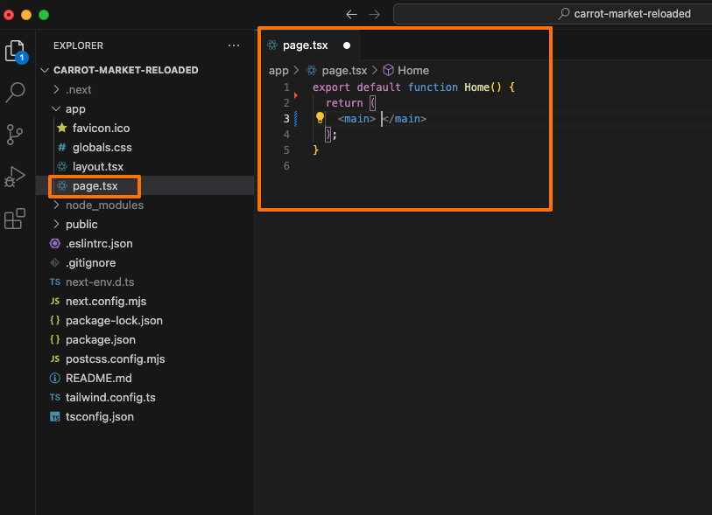This screenshot has width=712, height=515.
Task: Click the braces icon beside package.json
Action: [55, 339]
